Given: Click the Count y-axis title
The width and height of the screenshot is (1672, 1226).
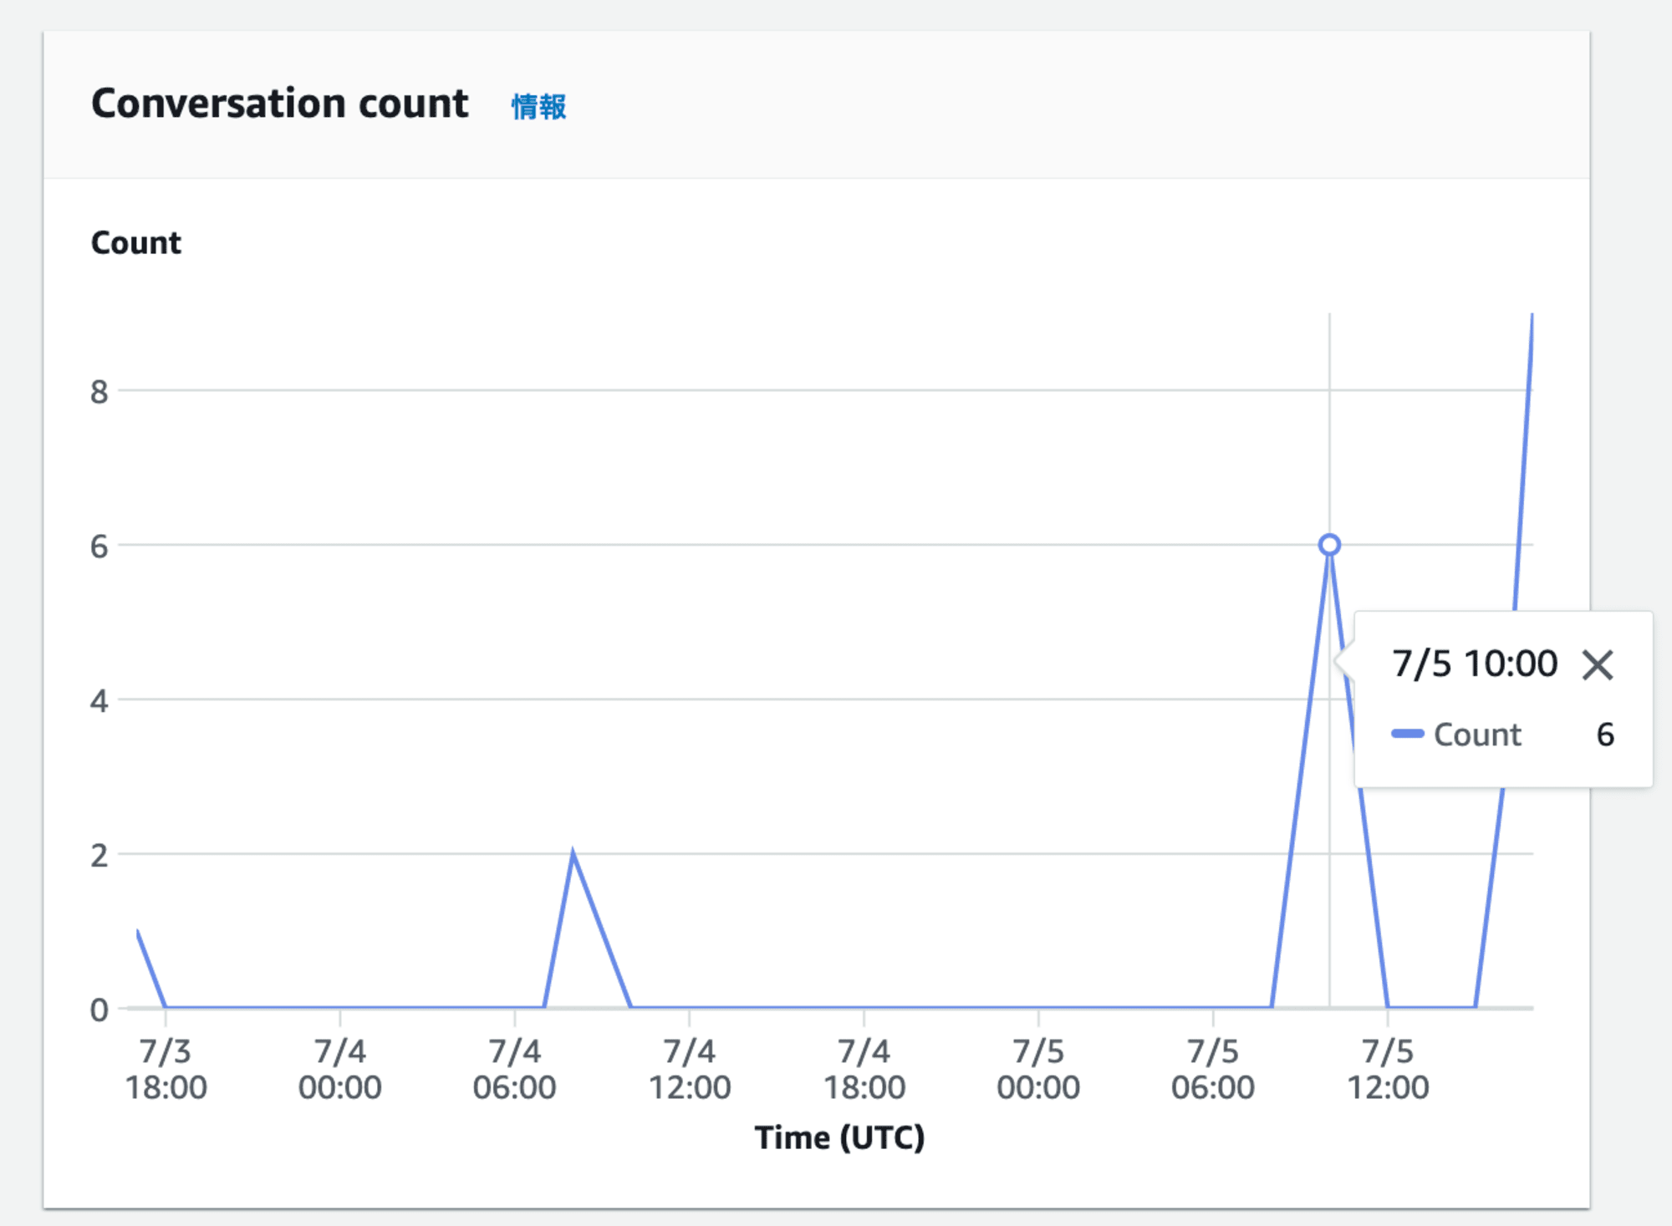Looking at the screenshot, I should (x=136, y=242).
